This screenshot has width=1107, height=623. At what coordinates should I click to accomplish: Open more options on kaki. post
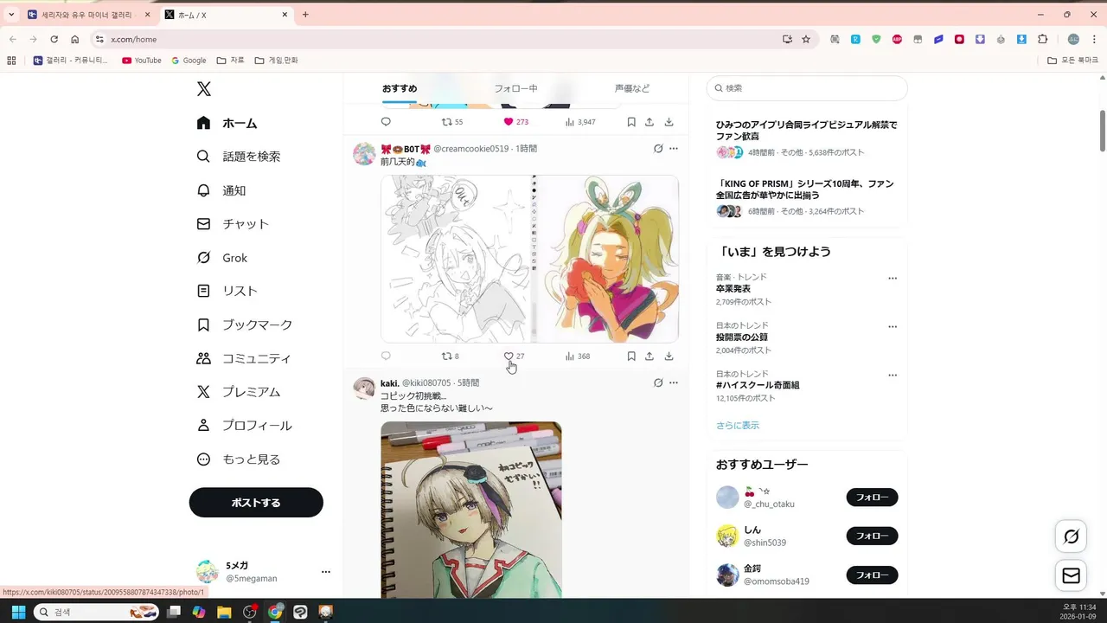click(674, 382)
